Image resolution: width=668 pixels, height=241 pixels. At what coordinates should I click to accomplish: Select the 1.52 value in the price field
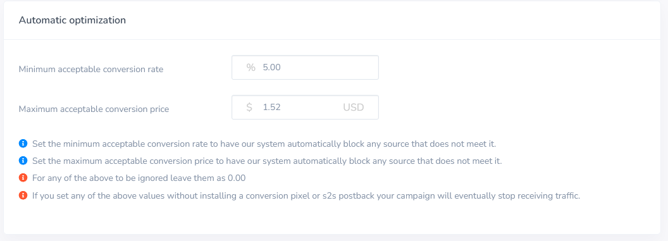(x=272, y=108)
